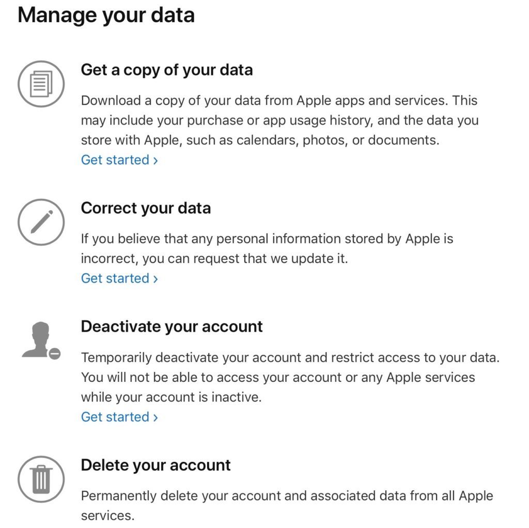Select the "Deactivate your account" heading
This screenshot has width=529, height=528.
[x=172, y=327]
